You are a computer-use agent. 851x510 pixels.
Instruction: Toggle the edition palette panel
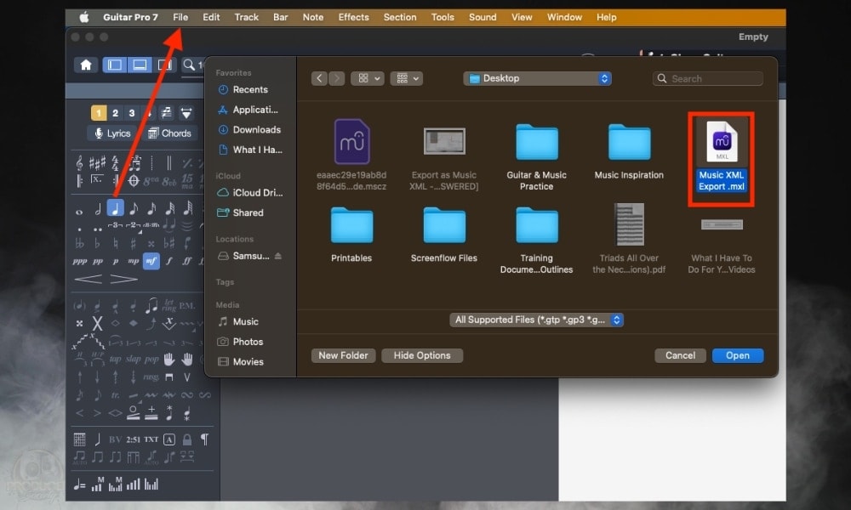click(115, 65)
